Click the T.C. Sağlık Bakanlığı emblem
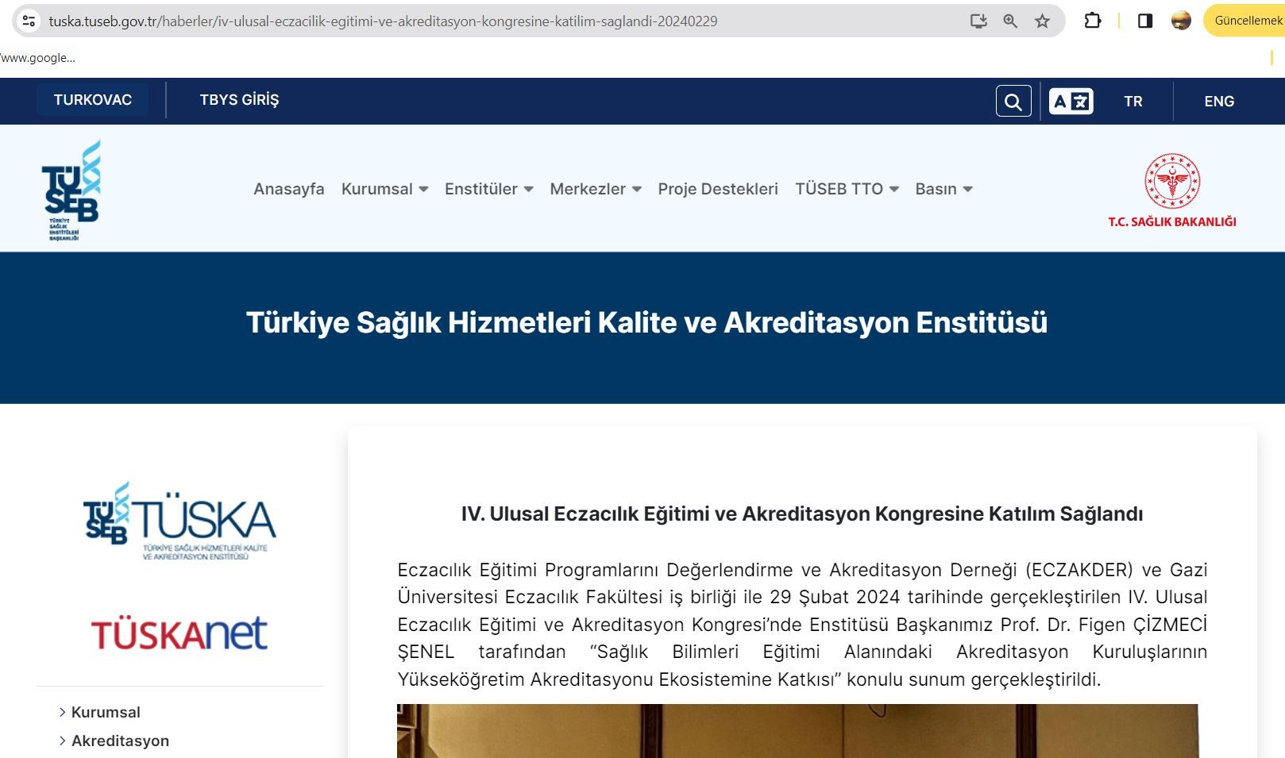Screen dimensions: 1285x758 click(1172, 190)
